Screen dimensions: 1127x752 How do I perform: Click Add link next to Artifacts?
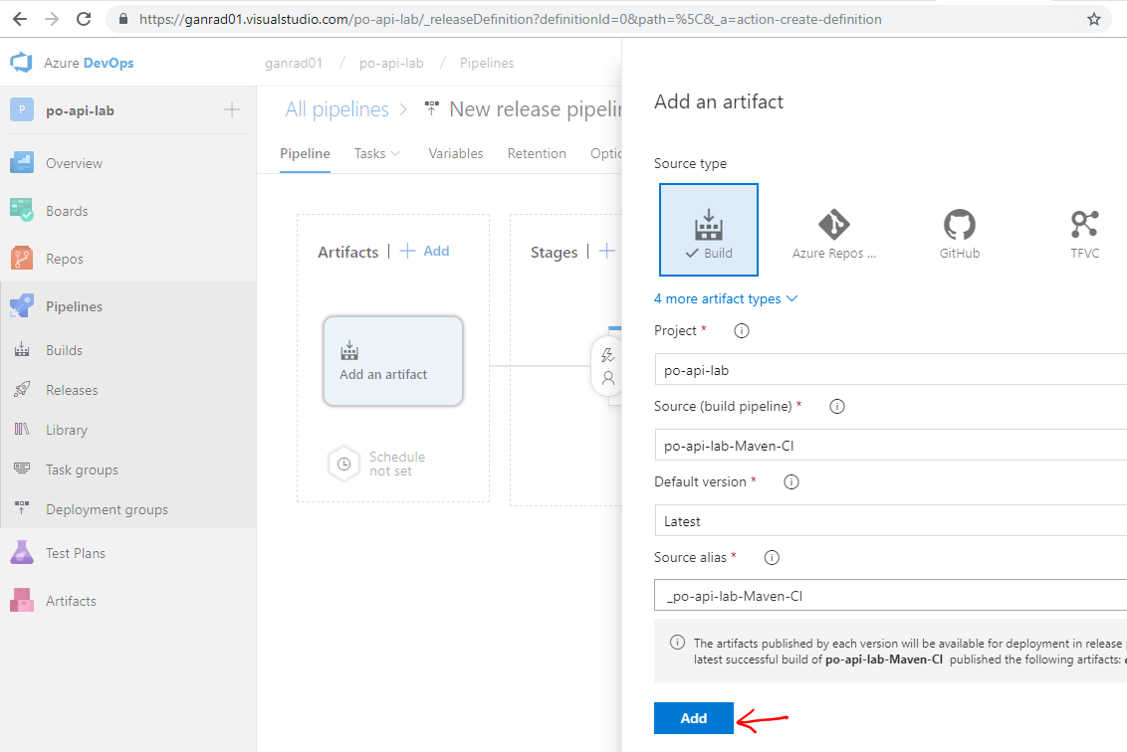424,251
